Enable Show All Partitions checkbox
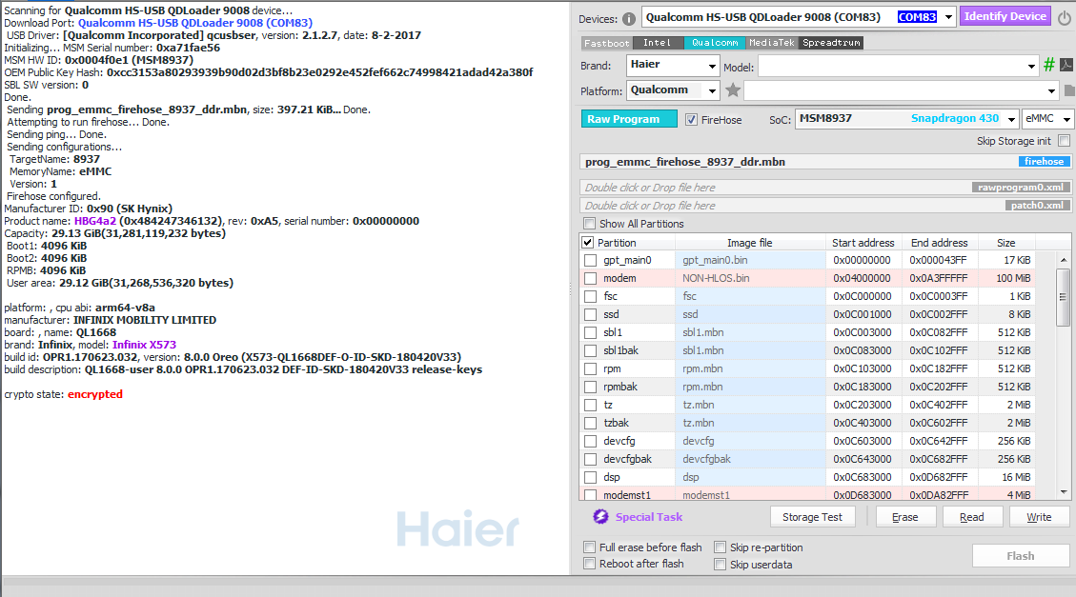The height and width of the screenshot is (597, 1076). 589,224
